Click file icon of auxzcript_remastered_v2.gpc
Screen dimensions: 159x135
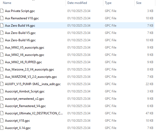tap(2, 99)
